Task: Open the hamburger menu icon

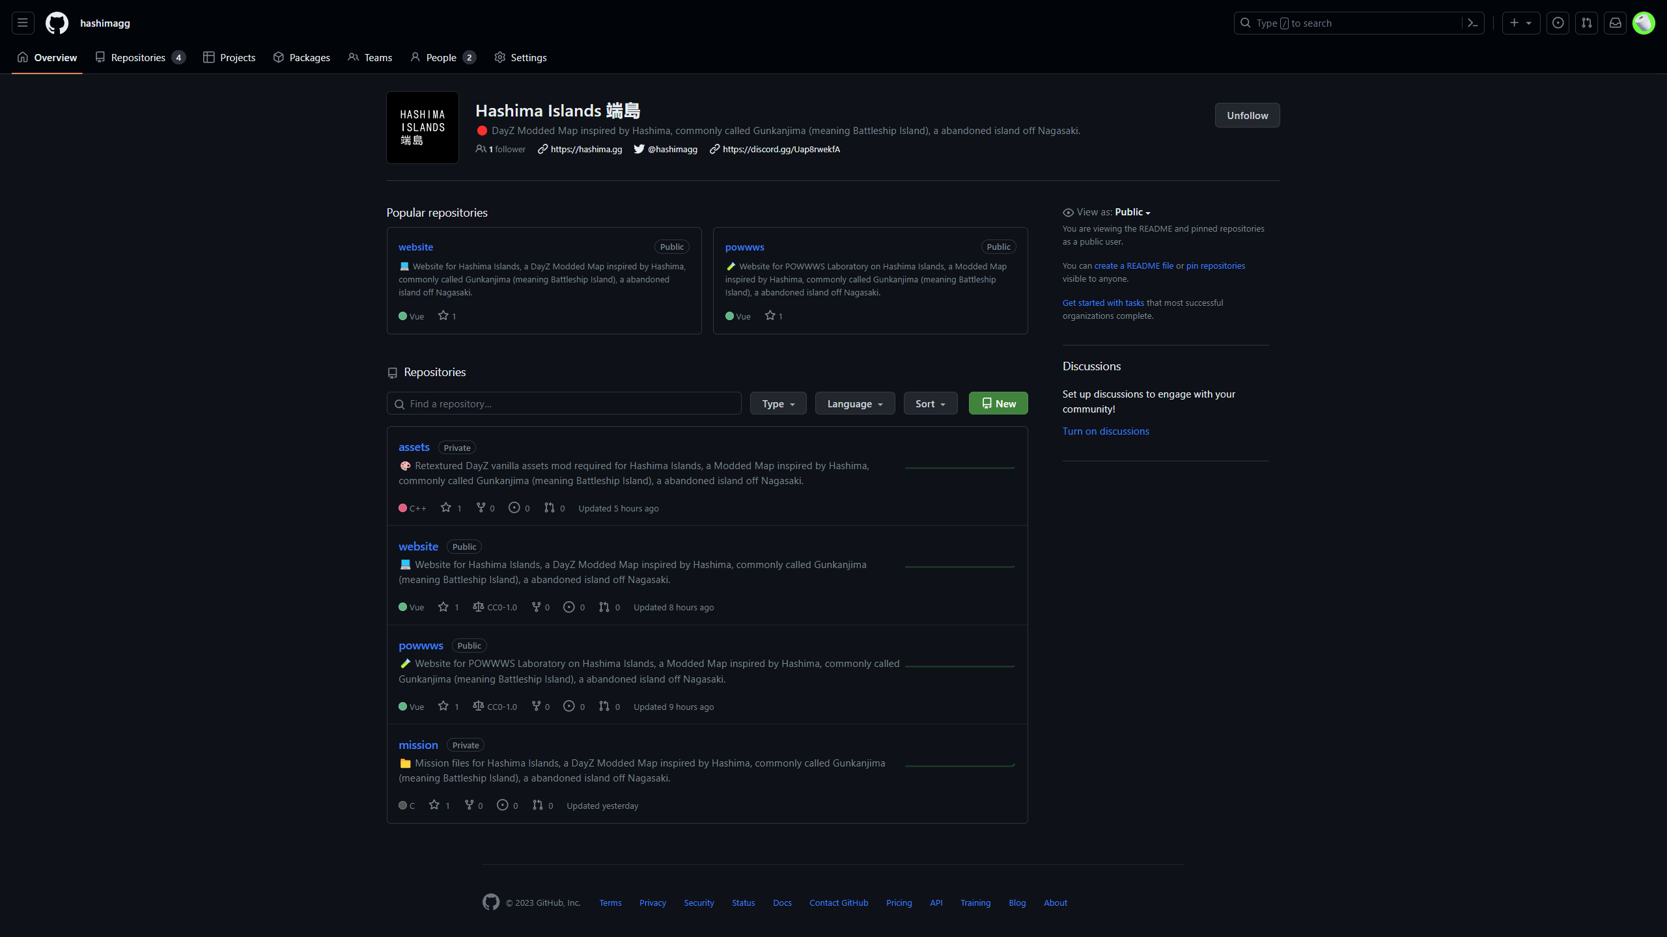Action: click(x=23, y=23)
